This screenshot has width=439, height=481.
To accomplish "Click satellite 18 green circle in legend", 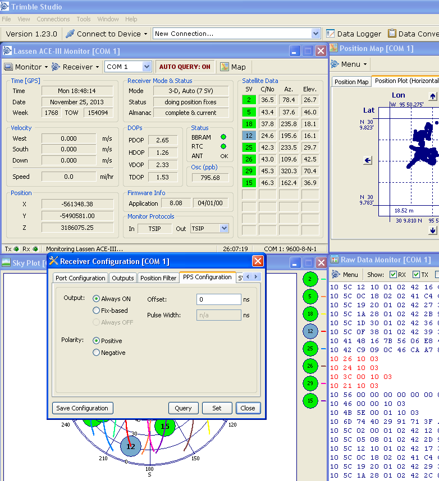I will point(310,314).
